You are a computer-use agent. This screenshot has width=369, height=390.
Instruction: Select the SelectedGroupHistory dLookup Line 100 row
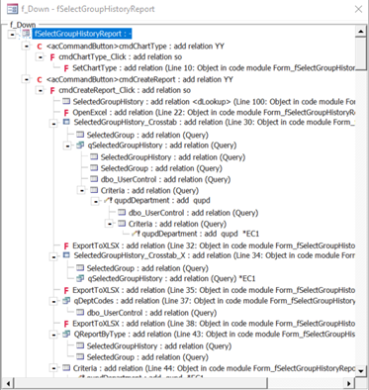tap(214, 102)
